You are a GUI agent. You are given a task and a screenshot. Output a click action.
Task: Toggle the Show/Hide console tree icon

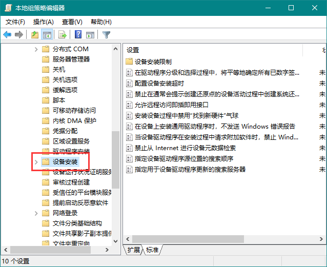47,35
